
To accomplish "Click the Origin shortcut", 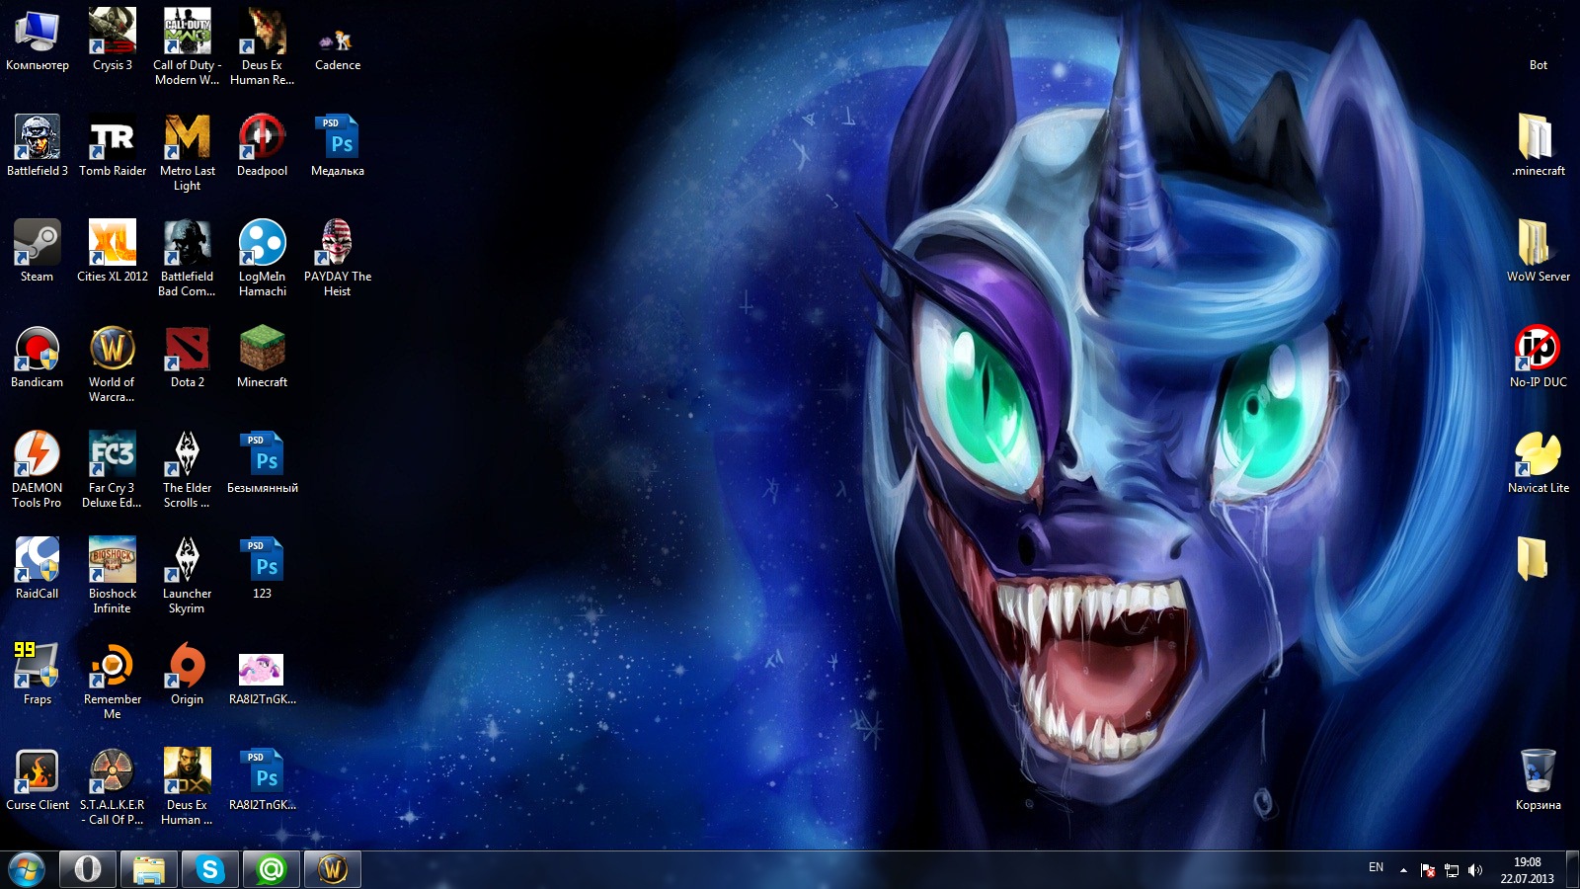I will point(188,676).
